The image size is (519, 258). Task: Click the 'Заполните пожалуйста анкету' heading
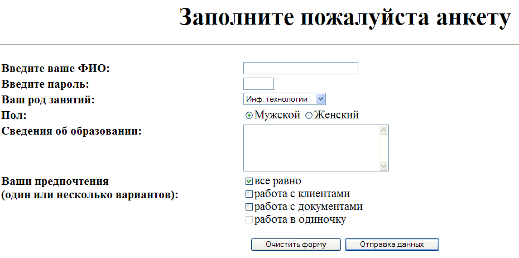pos(345,17)
